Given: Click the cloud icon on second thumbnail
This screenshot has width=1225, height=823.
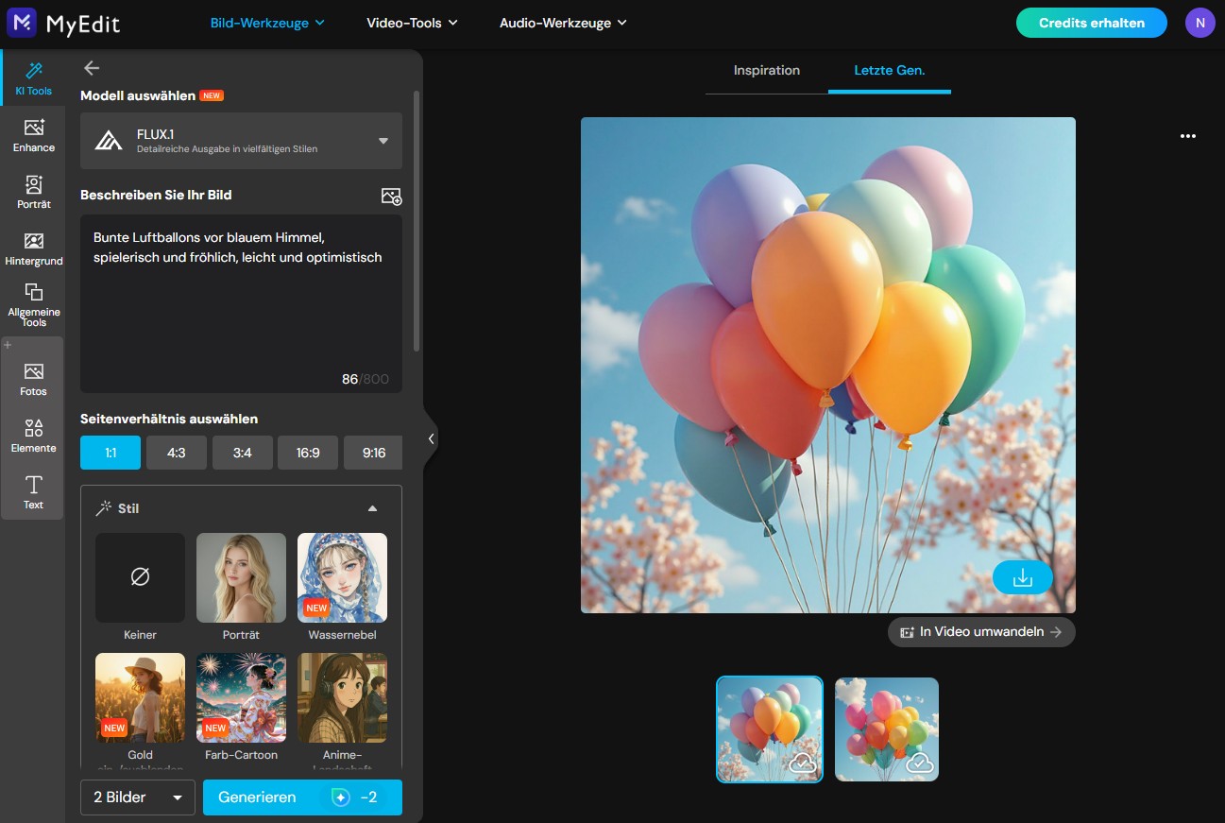Looking at the screenshot, I should coord(919,763).
